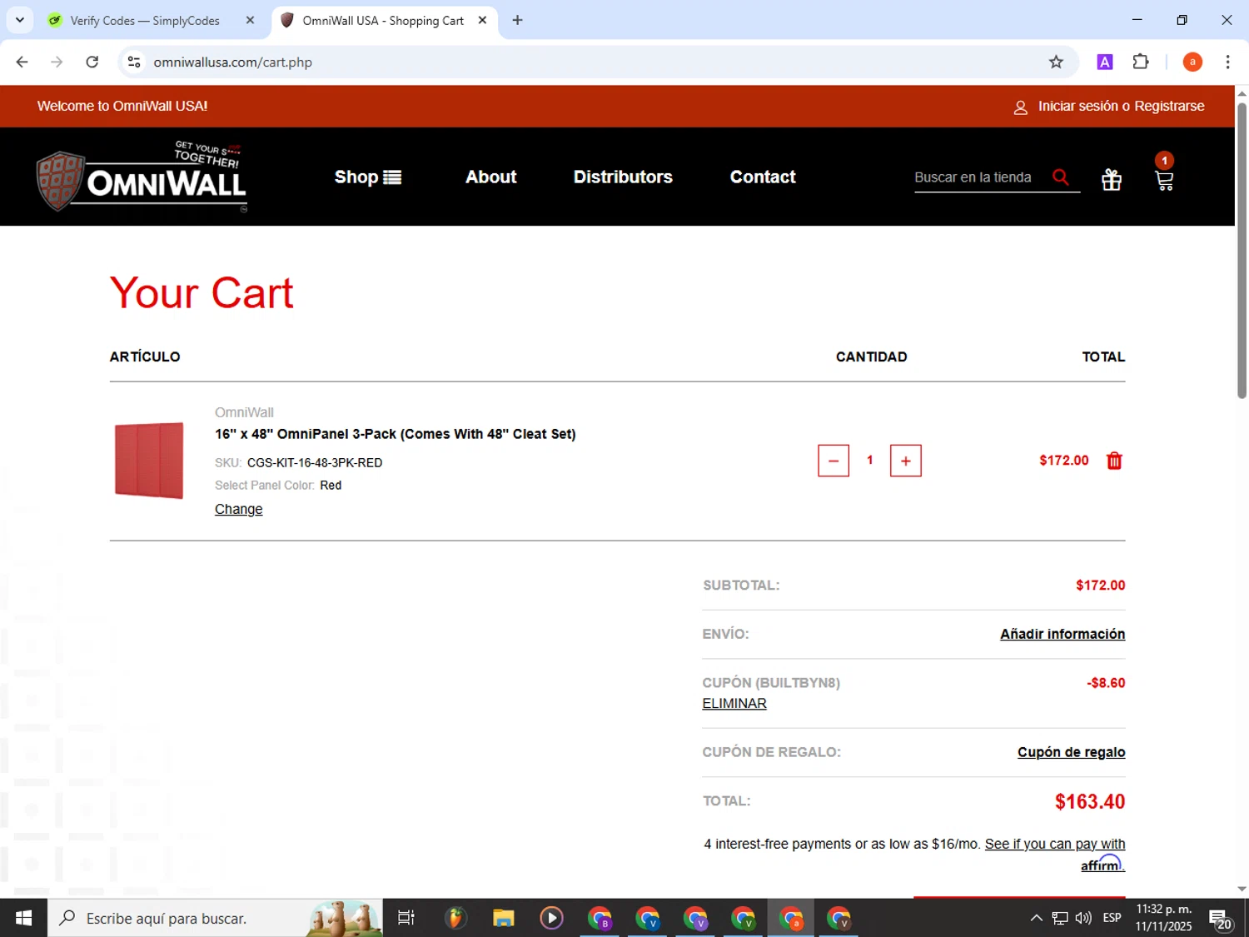Click the OmniWall logo
1249x937 pixels.
[142, 177]
